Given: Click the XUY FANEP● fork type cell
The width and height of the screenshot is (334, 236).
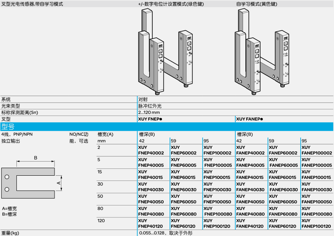Looking at the screenshot, I should pos(250,119).
